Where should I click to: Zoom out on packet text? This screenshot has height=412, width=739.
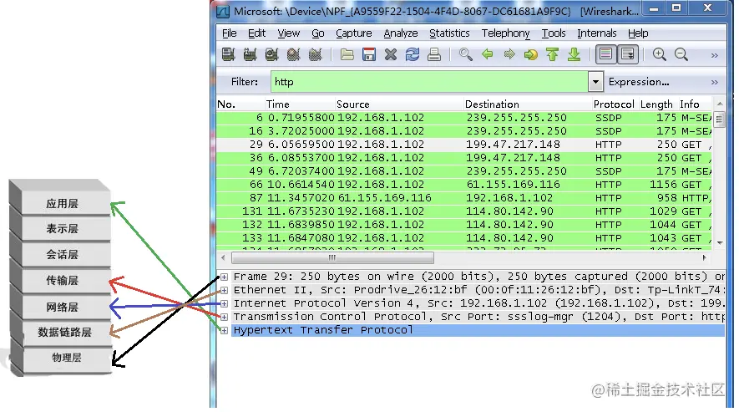[681, 55]
